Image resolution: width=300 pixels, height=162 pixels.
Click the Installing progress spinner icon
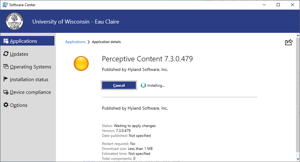143,85
